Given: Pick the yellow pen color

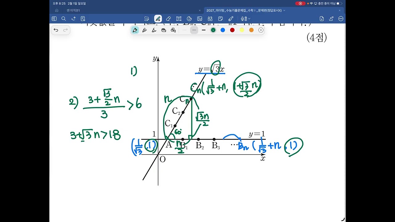Looking at the screenshot, I should [x=242, y=30].
